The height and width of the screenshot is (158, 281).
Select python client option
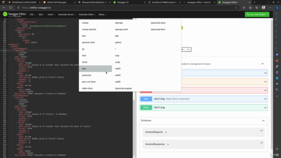coord(130,43)
